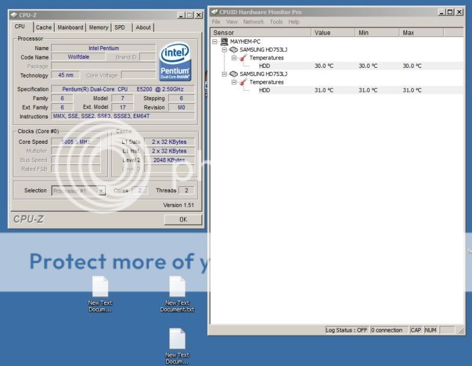472x366 pixels.
Task: Minimize the CPU-Z window
Action: pos(181,15)
